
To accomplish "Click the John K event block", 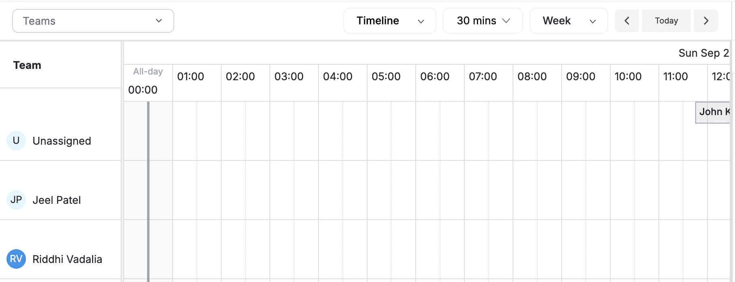I will [716, 112].
